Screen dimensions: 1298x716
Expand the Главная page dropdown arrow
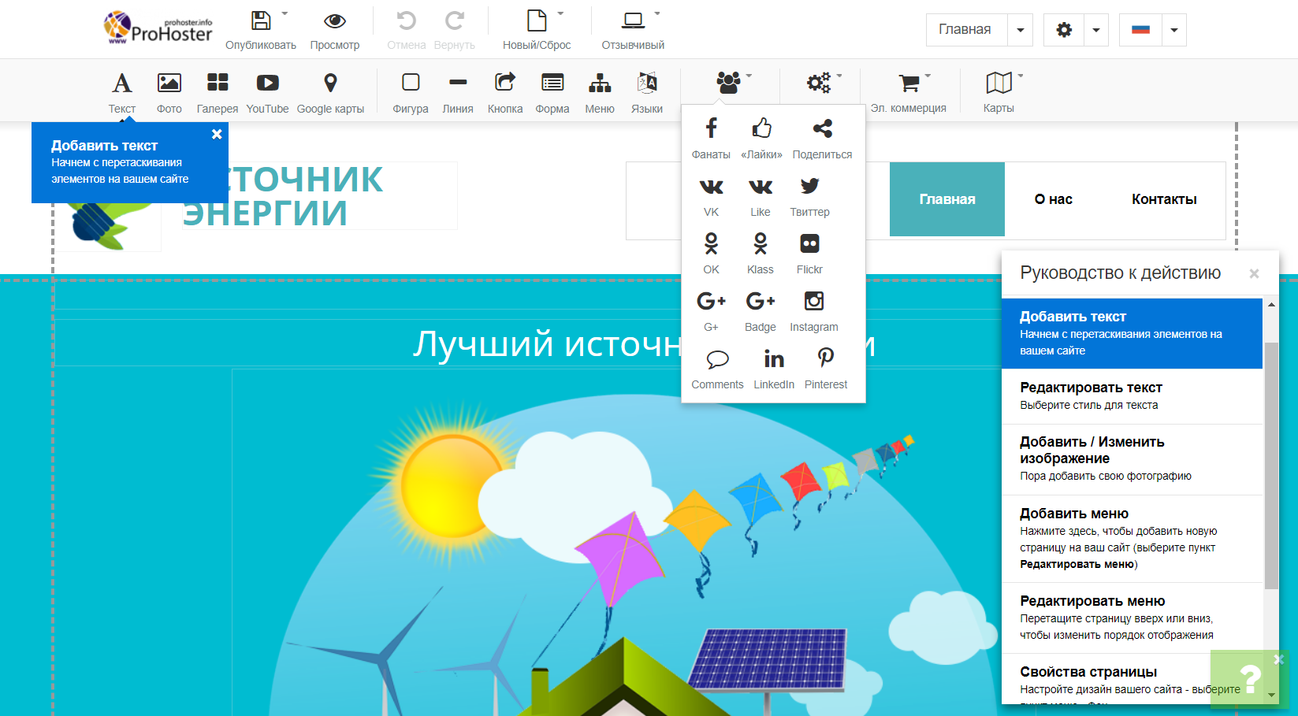point(1020,31)
